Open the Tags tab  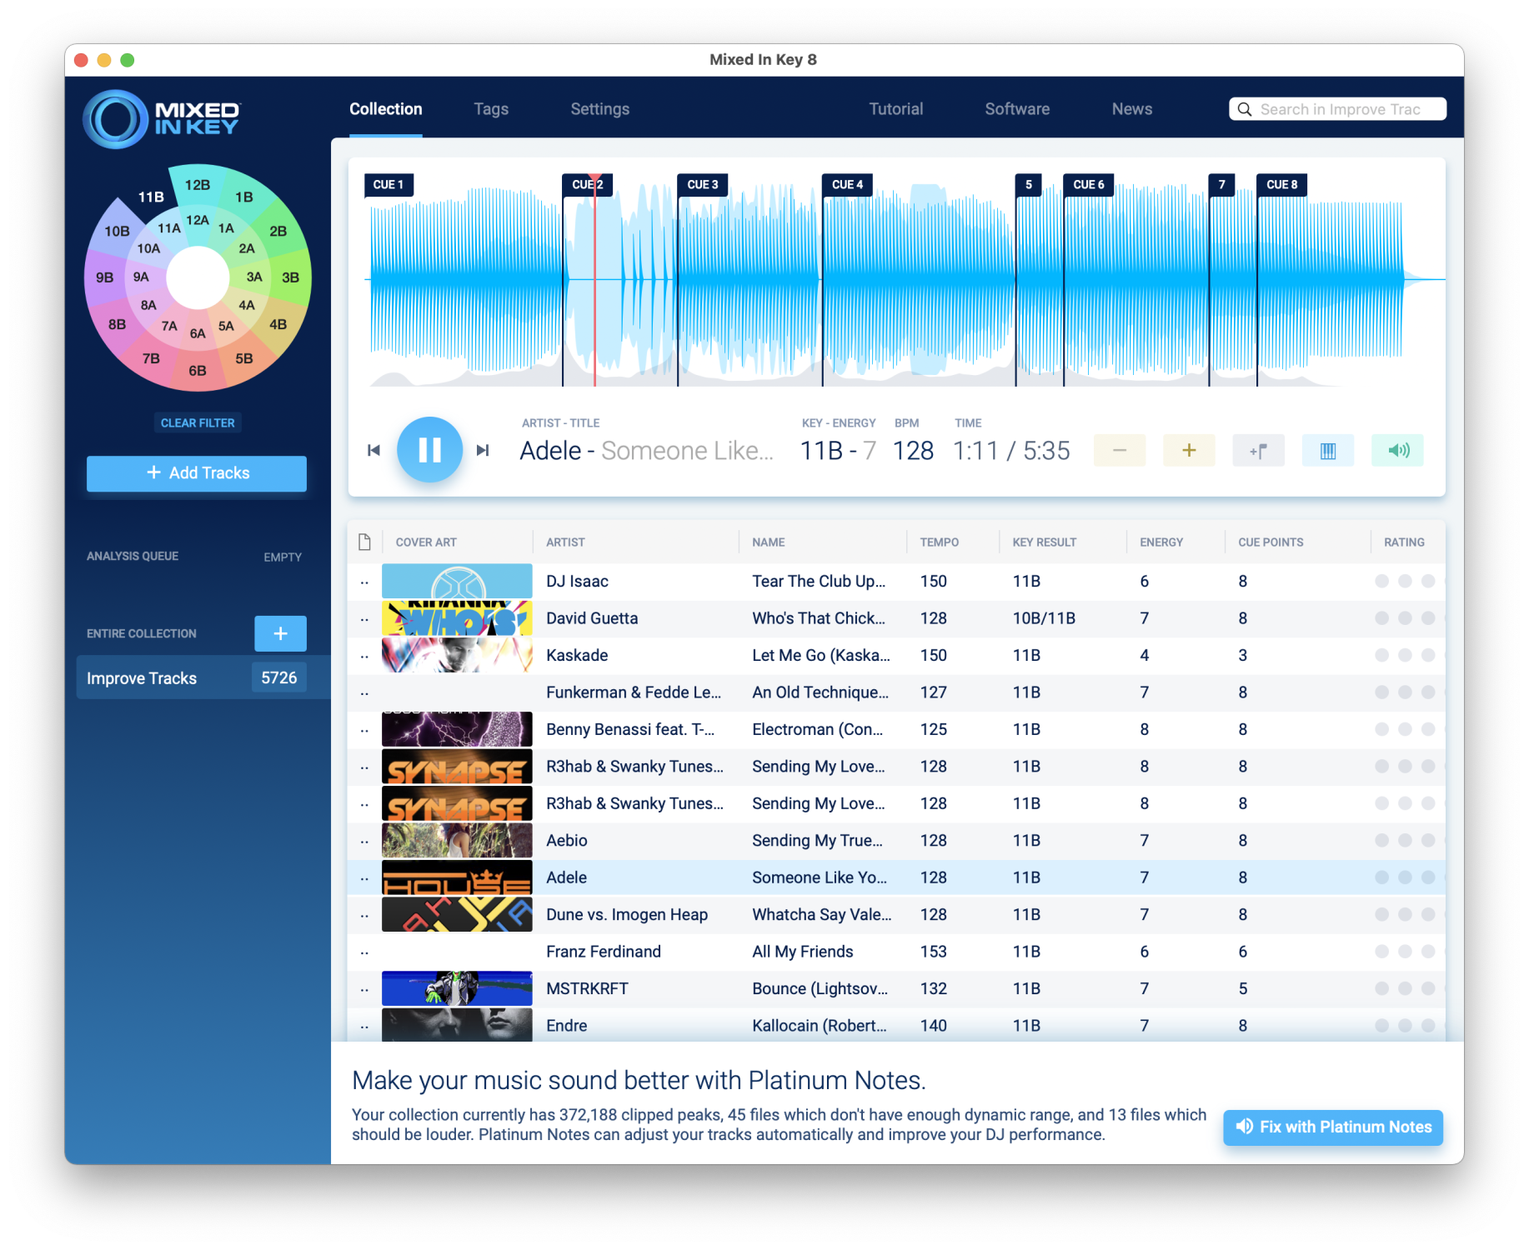(491, 109)
